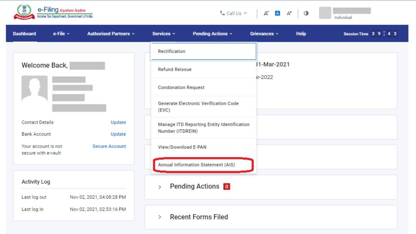Image resolution: width=416 pixels, height=234 pixels.
Task: Collapse the Services menu
Action: (164, 34)
